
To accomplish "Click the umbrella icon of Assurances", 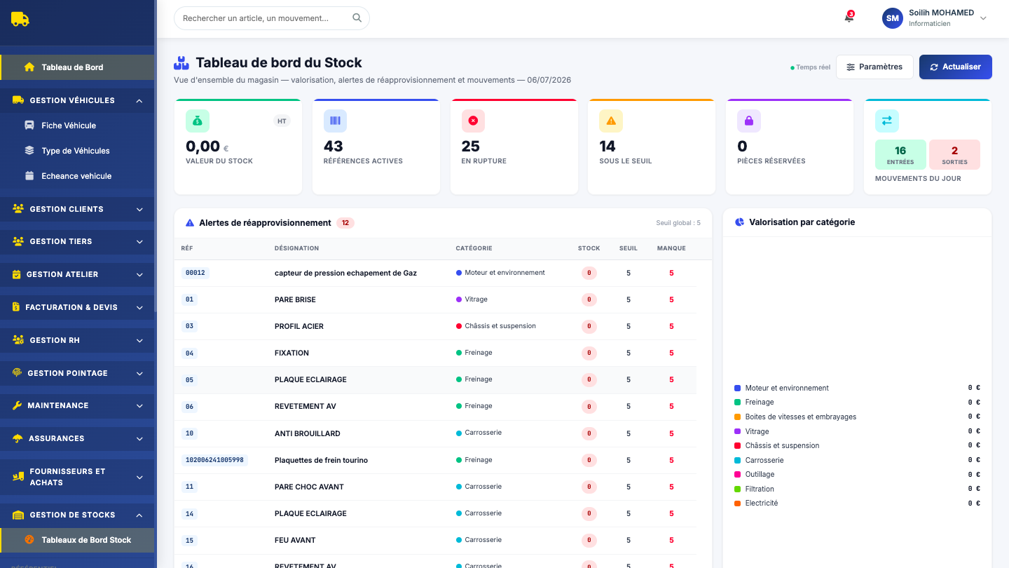I will [18, 438].
